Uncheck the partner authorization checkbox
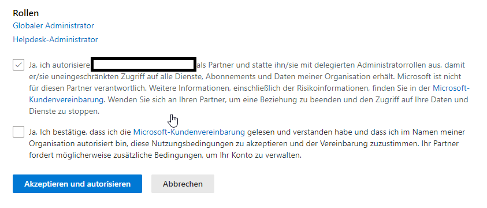 tap(18, 65)
